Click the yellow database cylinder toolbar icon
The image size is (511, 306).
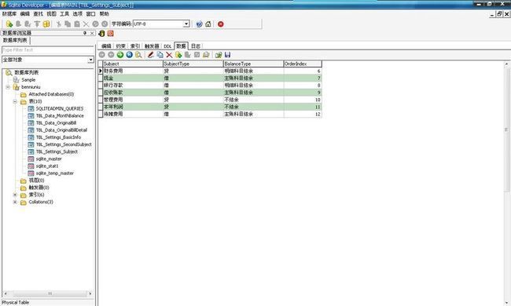pos(46,24)
